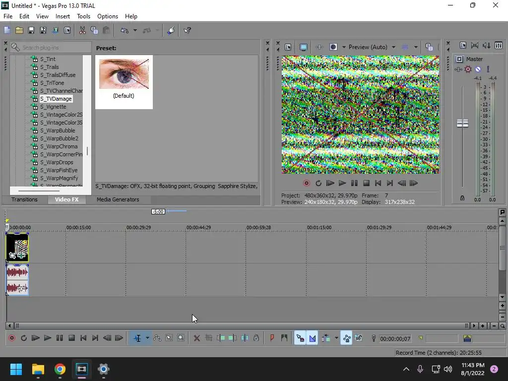Open the Insert menu
508x381 pixels.
click(x=63, y=16)
